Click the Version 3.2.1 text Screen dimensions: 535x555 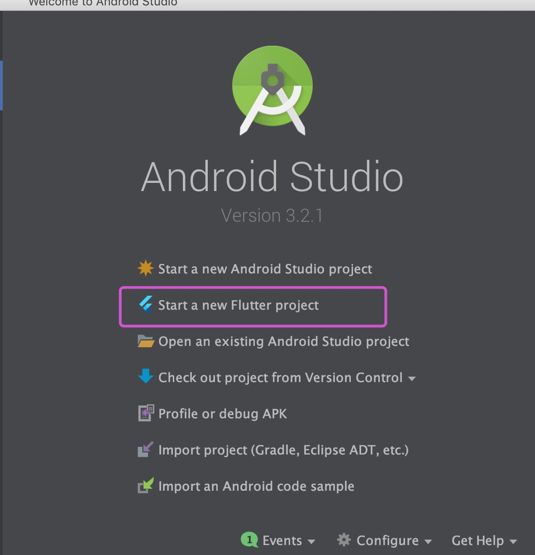(272, 215)
